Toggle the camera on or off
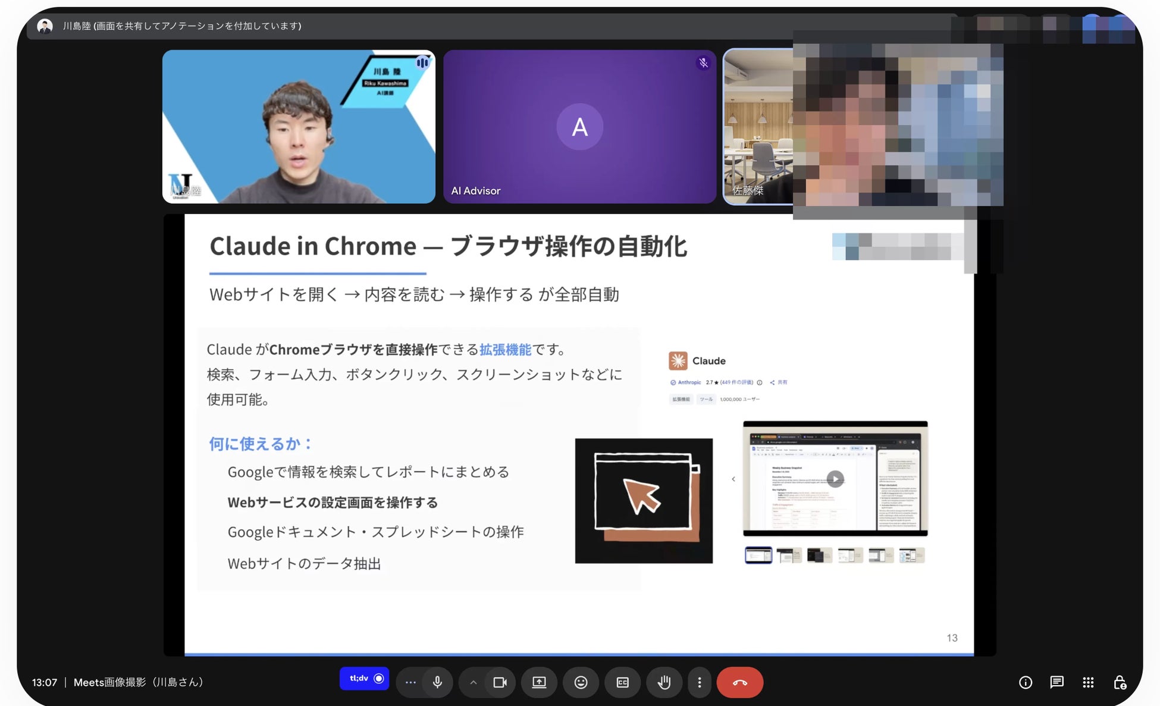This screenshot has width=1160, height=706. [x=500, y=682]
